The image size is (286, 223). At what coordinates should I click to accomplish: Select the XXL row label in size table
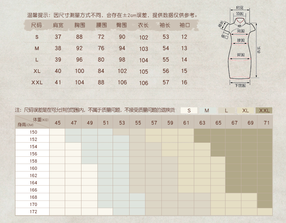37,82
